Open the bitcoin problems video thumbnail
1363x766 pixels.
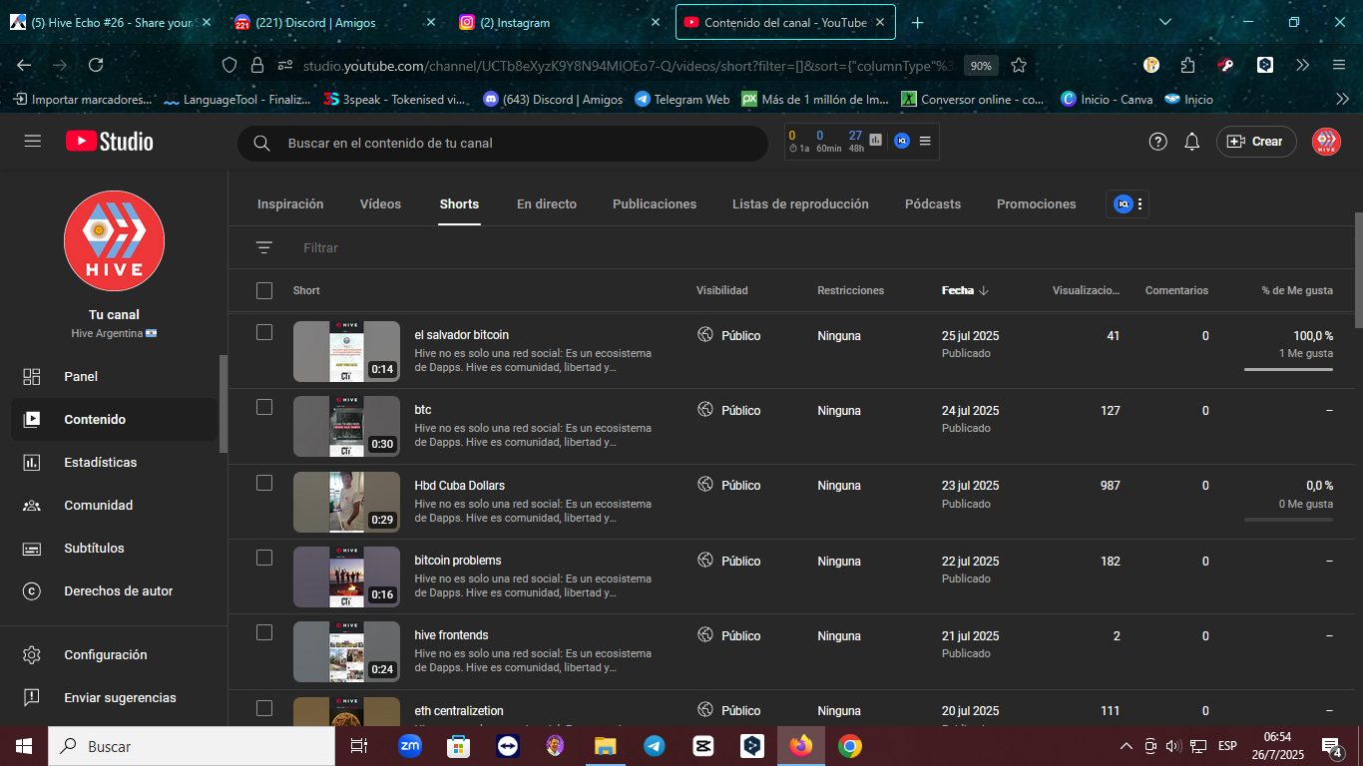click(346, 576)
